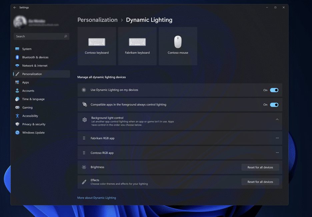Open the Fabrikam keyboard device tile

(137, 46)
